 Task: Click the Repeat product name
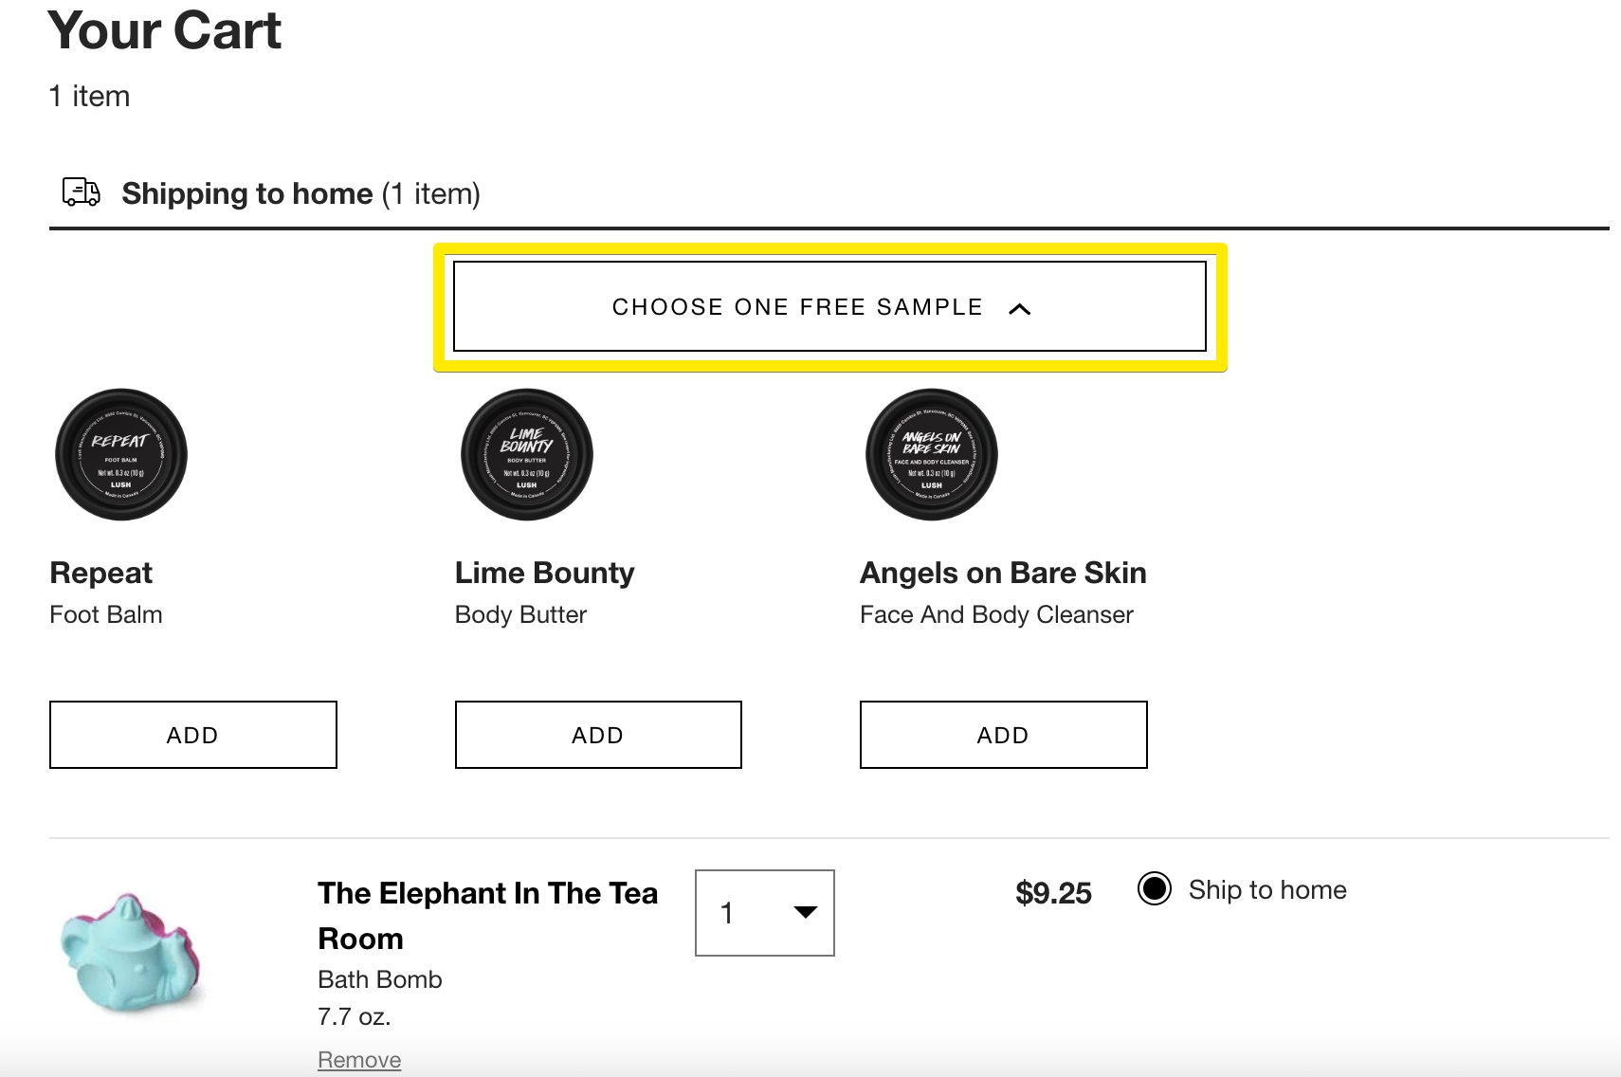click(100, 573)
